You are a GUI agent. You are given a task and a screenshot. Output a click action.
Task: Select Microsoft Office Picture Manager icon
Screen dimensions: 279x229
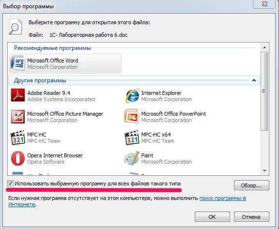coord(18,117)
